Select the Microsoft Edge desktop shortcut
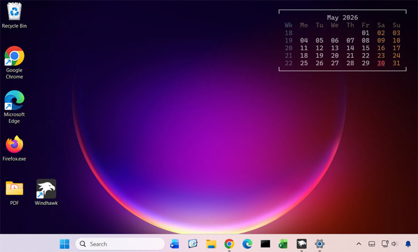The image size is (418, 252). pos(14,107)
